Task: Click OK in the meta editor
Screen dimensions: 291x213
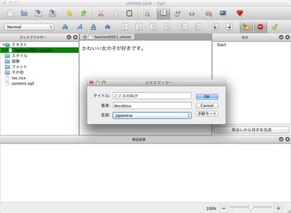Action: (207, 96)
